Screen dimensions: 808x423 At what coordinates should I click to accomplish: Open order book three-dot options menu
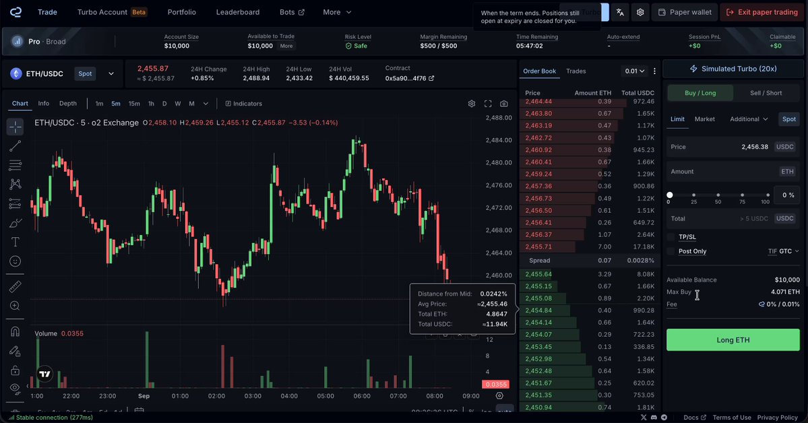[x=654, y=71]
